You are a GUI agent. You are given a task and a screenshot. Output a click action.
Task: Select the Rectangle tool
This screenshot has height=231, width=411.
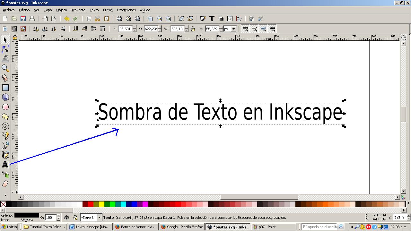(5, 88)
